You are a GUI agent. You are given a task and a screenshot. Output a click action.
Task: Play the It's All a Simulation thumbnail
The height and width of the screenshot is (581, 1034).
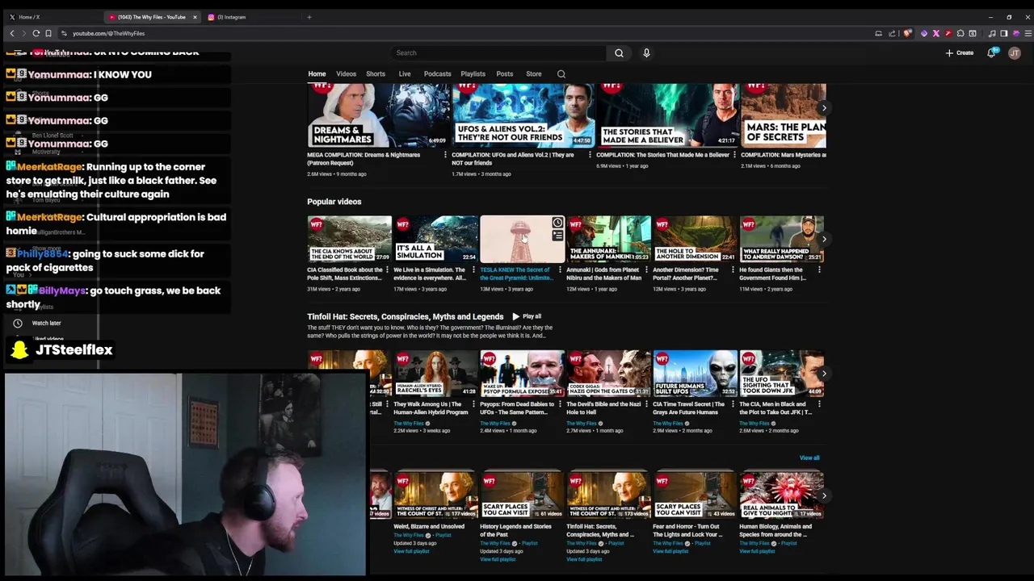(x=435, y=239)
